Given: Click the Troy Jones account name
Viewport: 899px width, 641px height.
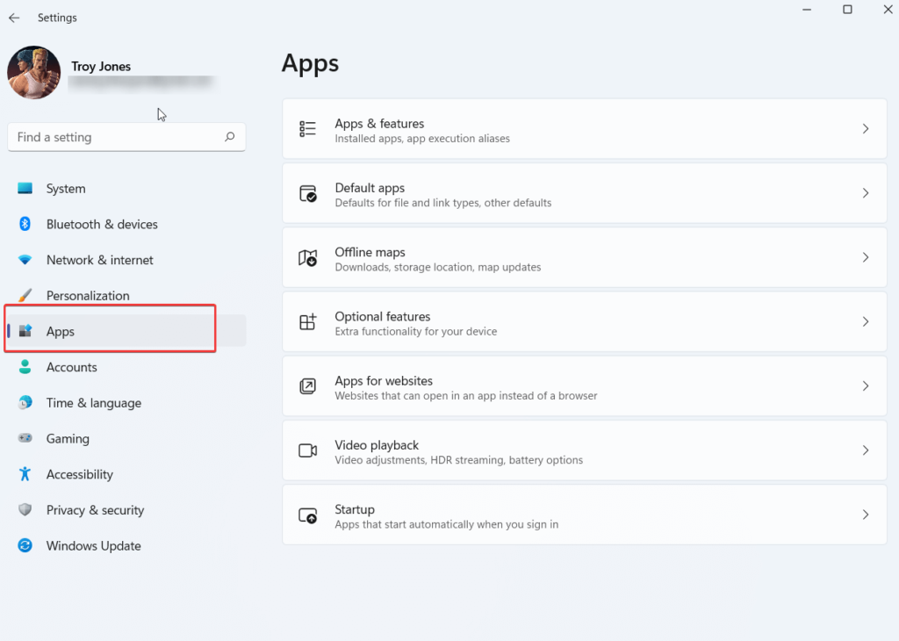Looking at the screenshot, I should click(x=101, y=67).
